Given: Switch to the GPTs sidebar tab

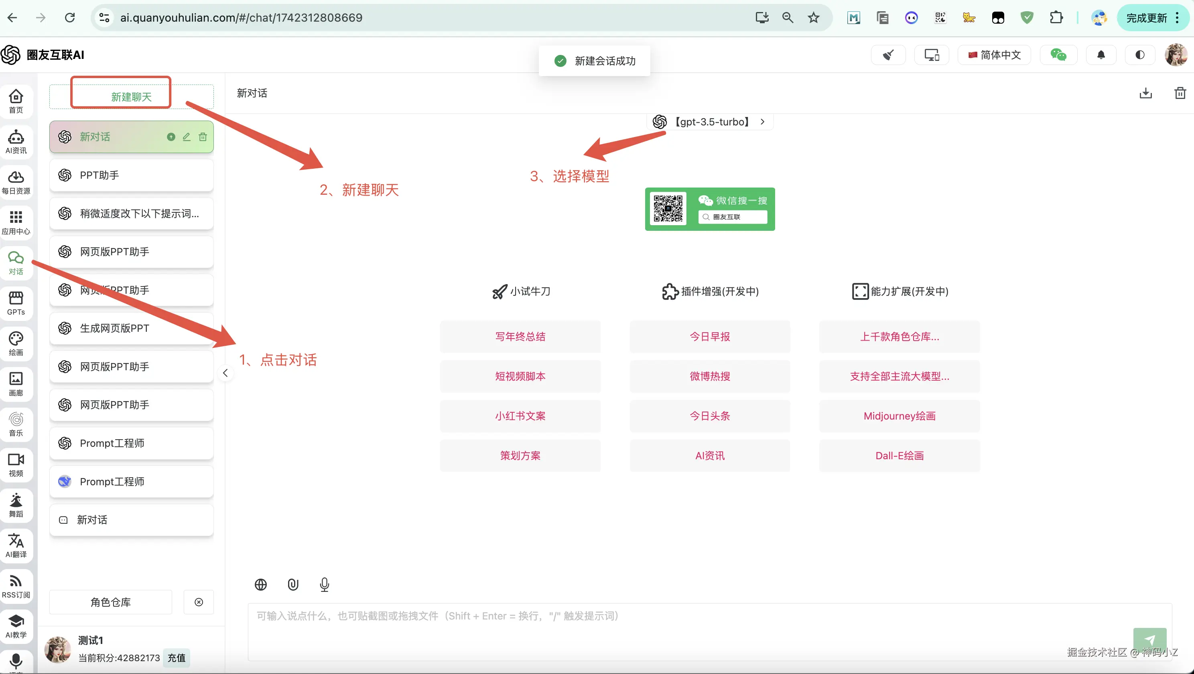Looking at the screenshot, I should click(16, 303).
